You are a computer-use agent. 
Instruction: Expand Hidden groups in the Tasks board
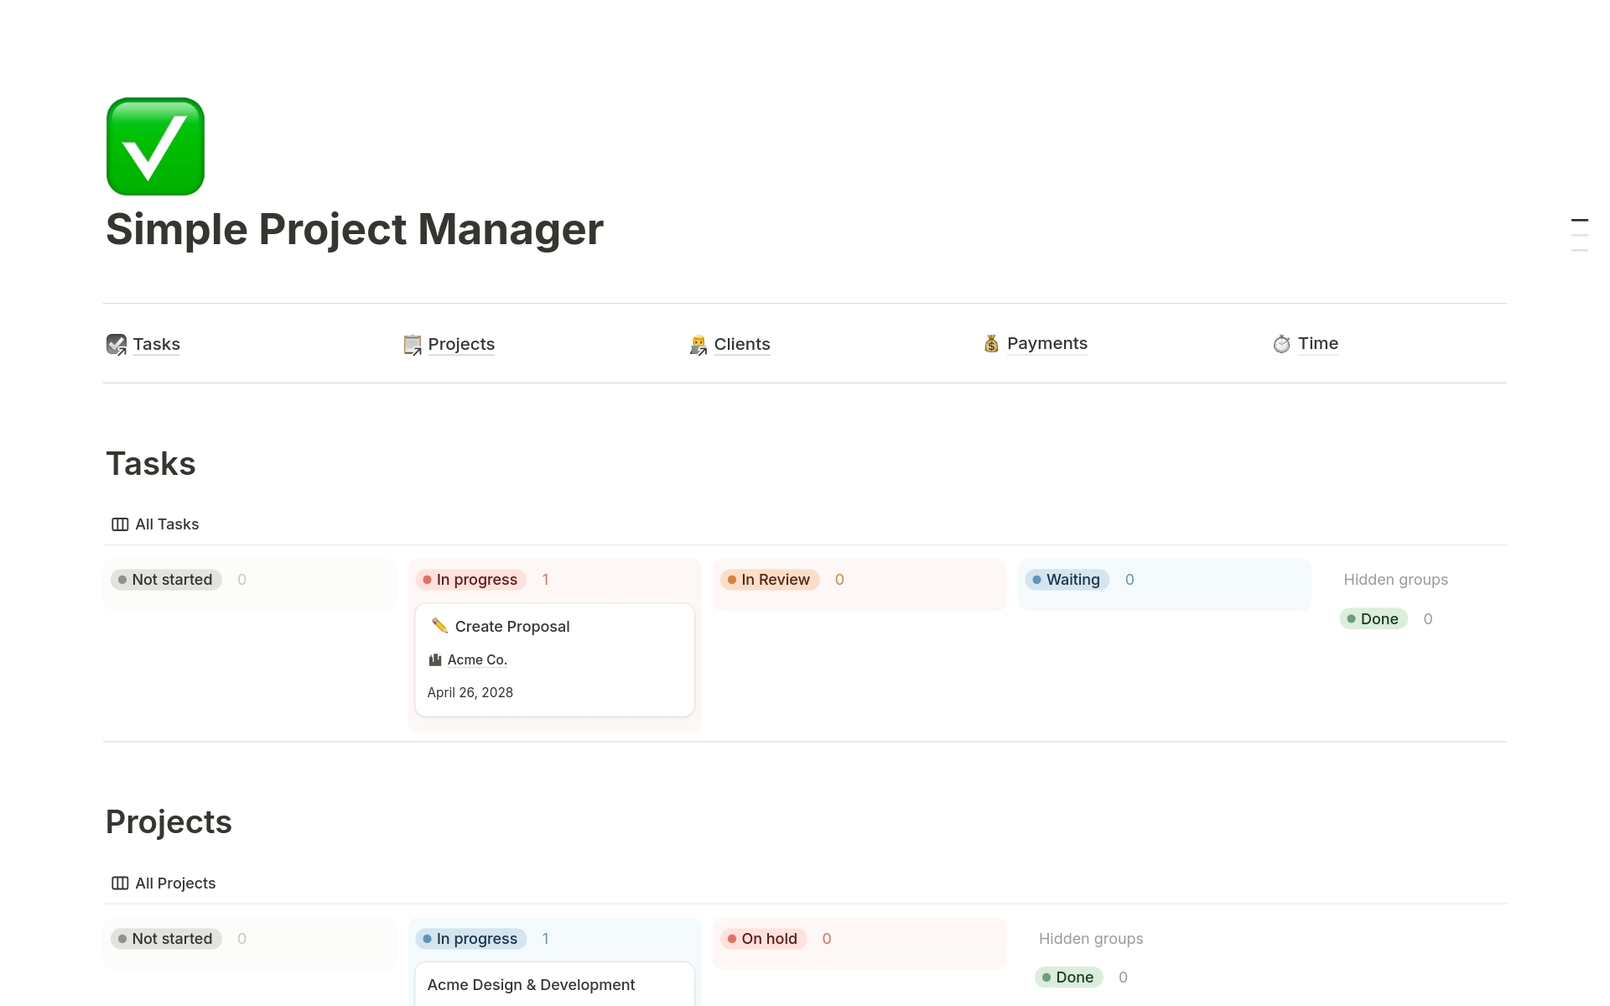(1395, 579)
